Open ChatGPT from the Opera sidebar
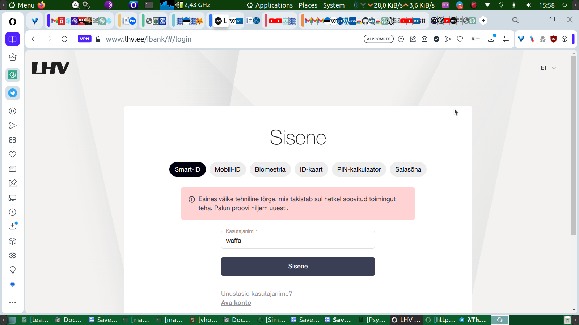Screen dimensions: 579x325 click(x=13, y=75)
